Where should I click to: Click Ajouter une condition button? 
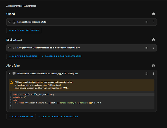pyautogui.click(x=23, y=56)
